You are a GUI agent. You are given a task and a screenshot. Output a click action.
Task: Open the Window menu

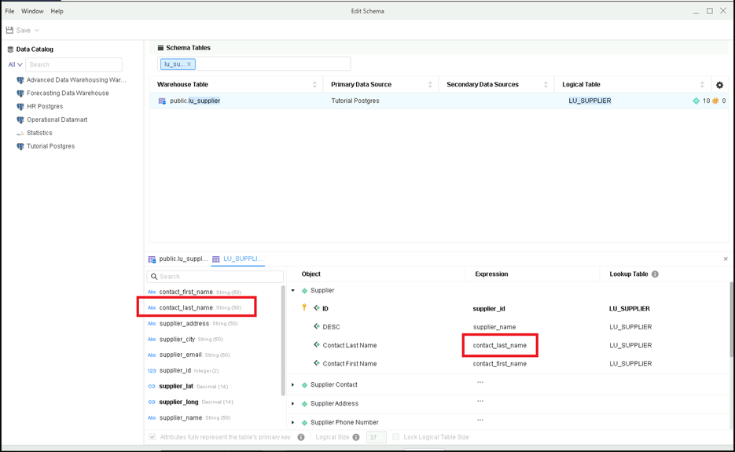click(32, 11)
